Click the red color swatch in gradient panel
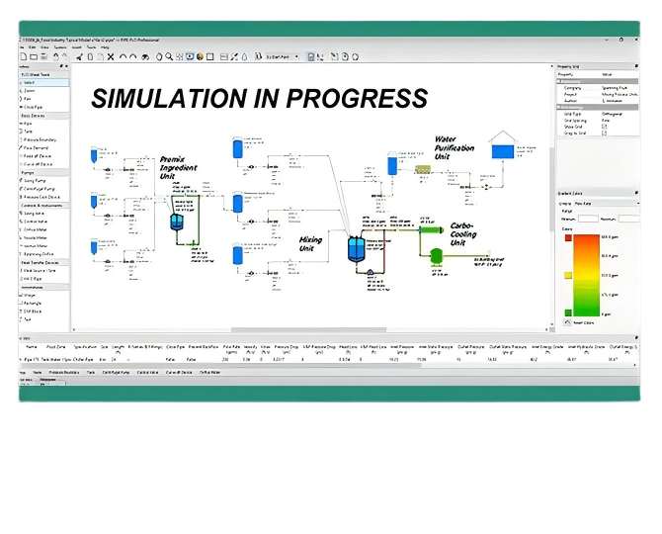This screenshot has height=534, width=662. click(568, 237)
